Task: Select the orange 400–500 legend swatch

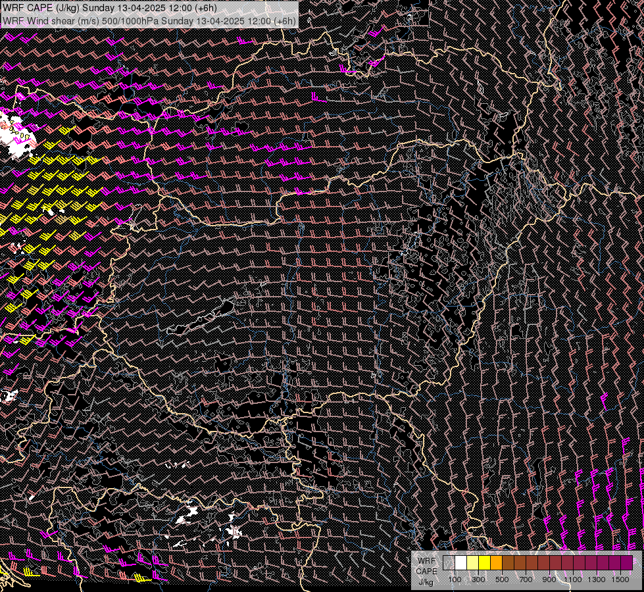Action: tap(496, 563)
